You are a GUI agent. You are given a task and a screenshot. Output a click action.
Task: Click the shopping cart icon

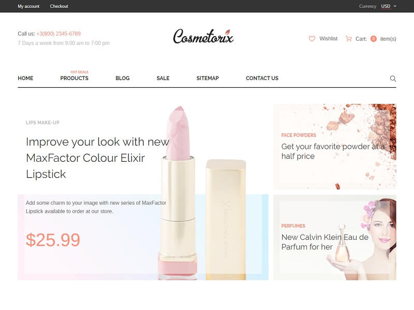click(x=348, y=39)
